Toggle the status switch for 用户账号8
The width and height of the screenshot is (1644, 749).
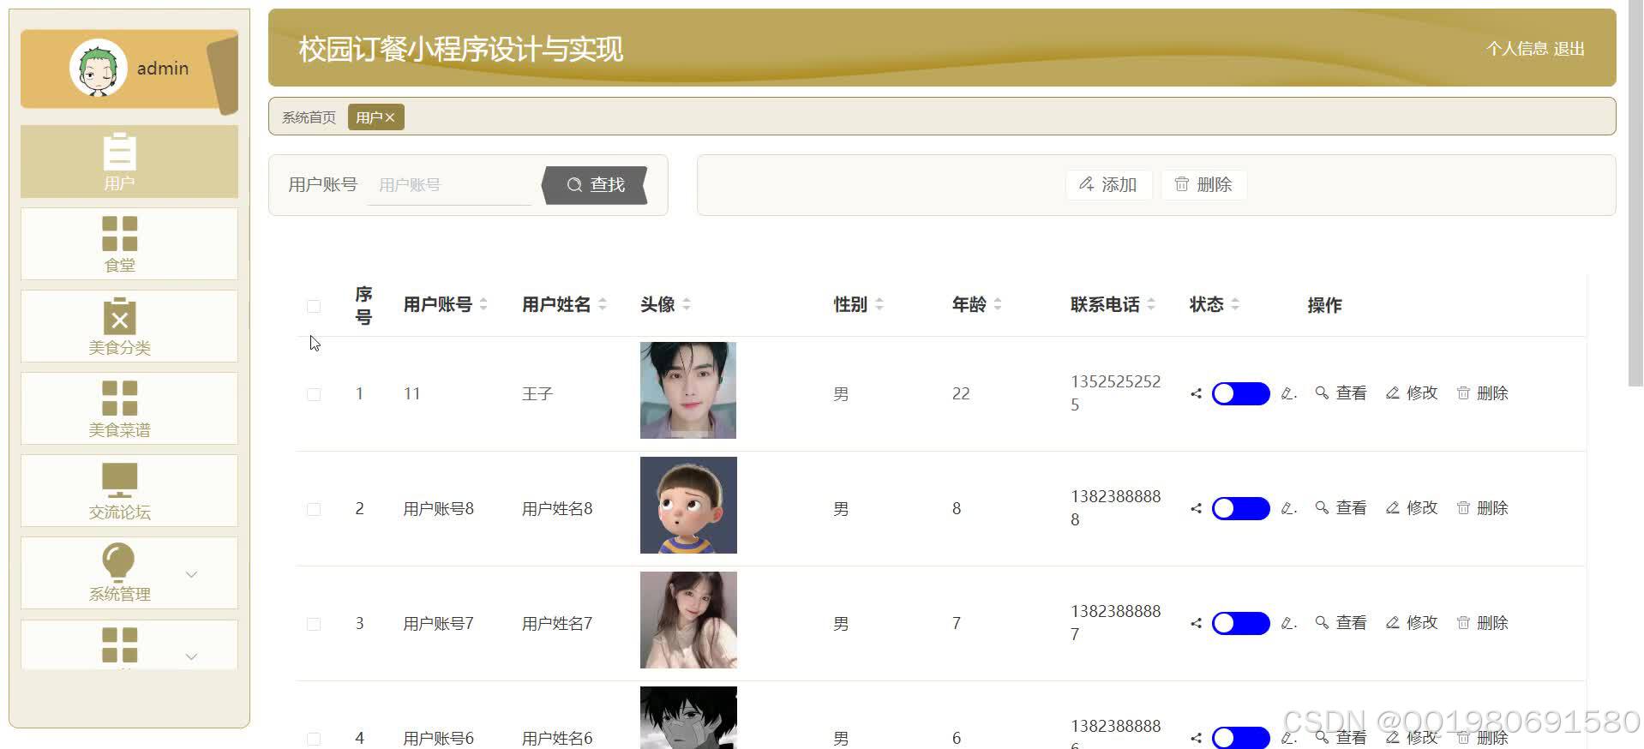1240,508
